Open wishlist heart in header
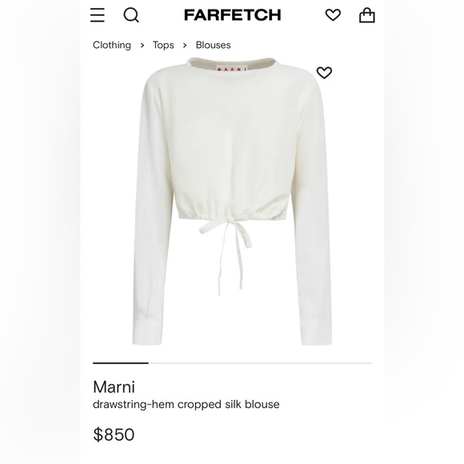 point(333,14)
